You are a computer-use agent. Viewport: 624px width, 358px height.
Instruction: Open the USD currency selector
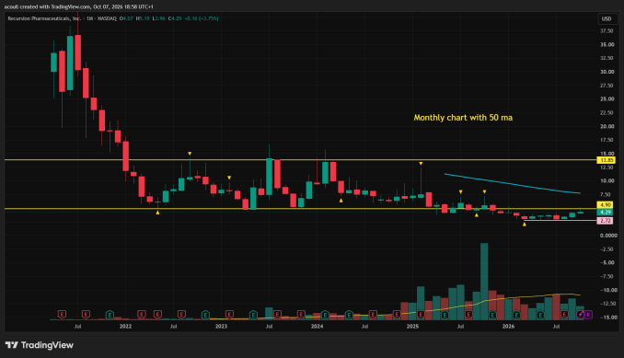click(607, 18)
